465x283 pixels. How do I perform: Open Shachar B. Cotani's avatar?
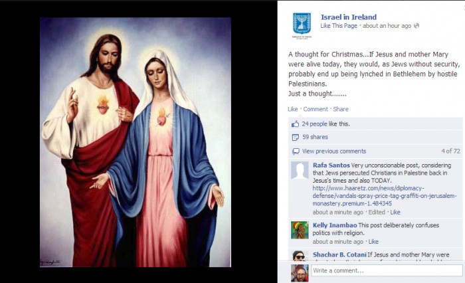point(300,255)
